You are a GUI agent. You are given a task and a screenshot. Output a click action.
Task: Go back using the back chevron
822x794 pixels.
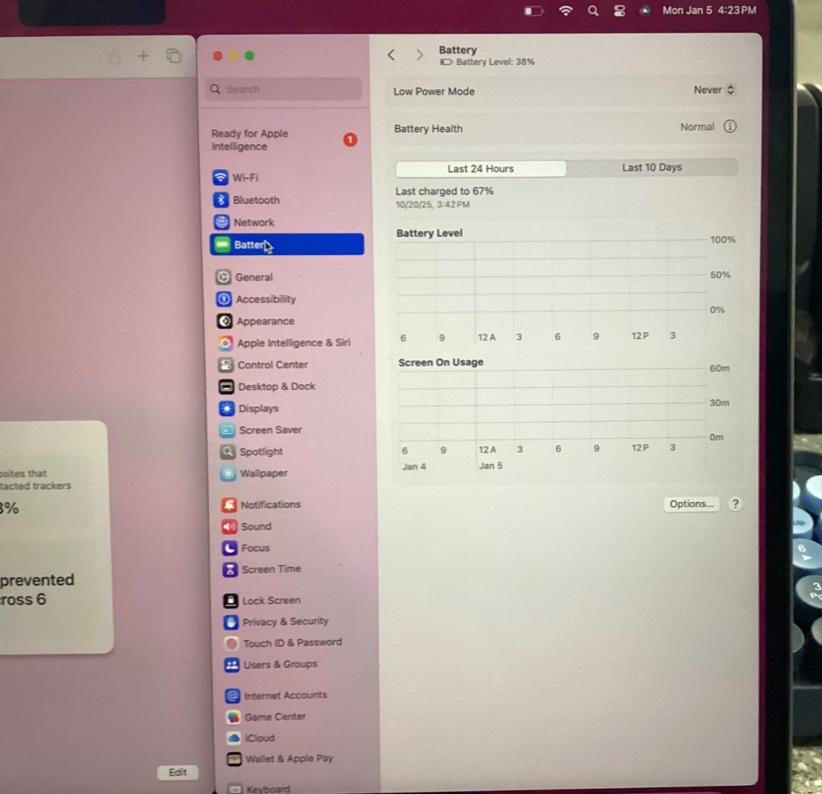tap(391, 55)
